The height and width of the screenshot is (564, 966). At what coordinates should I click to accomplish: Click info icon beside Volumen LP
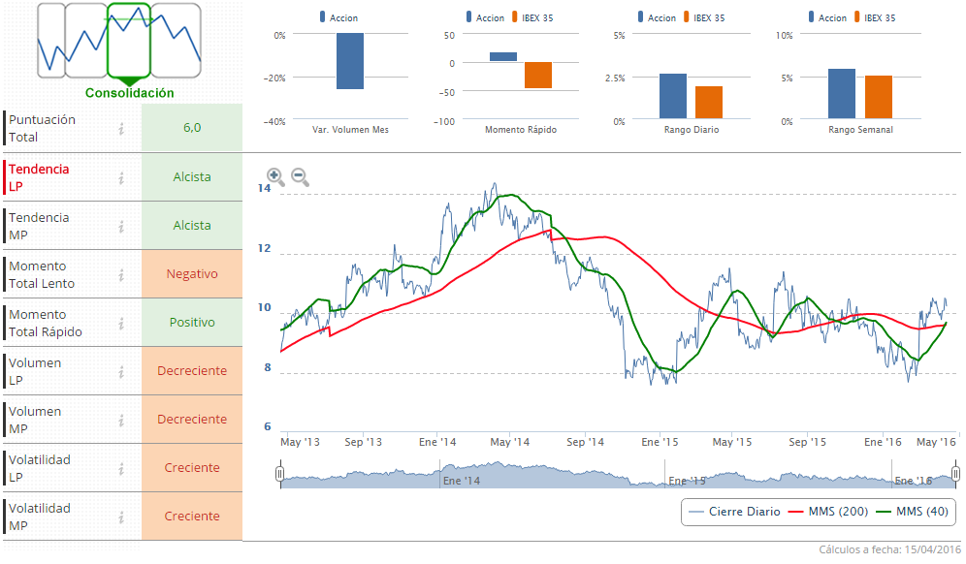pyautogui.click(x=121, y=371)
